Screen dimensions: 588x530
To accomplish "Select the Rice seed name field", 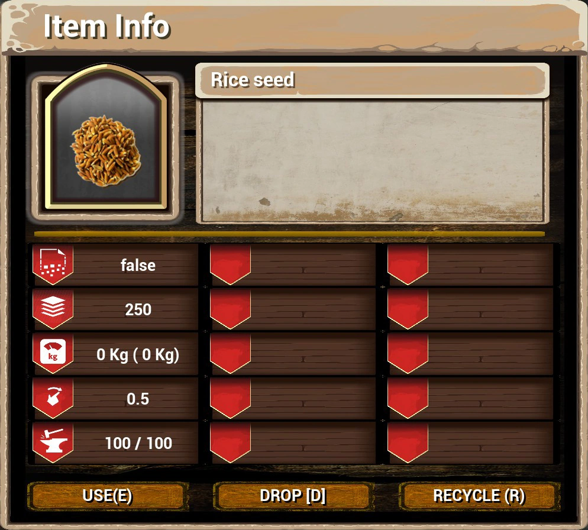I will pos(372,80).
